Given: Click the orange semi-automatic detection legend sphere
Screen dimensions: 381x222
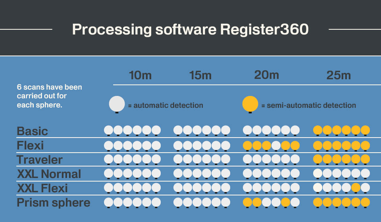Looking at the screenshot, I should pyautogui.click(x=250, y=104).
